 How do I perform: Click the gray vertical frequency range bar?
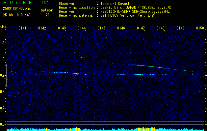pyautogui.click(x=6, y=76)
